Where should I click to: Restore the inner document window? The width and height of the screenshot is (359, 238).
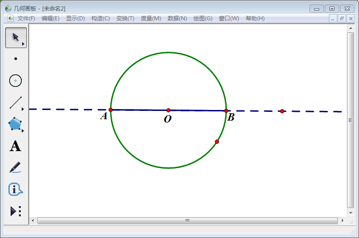click(x=341, y=18)
